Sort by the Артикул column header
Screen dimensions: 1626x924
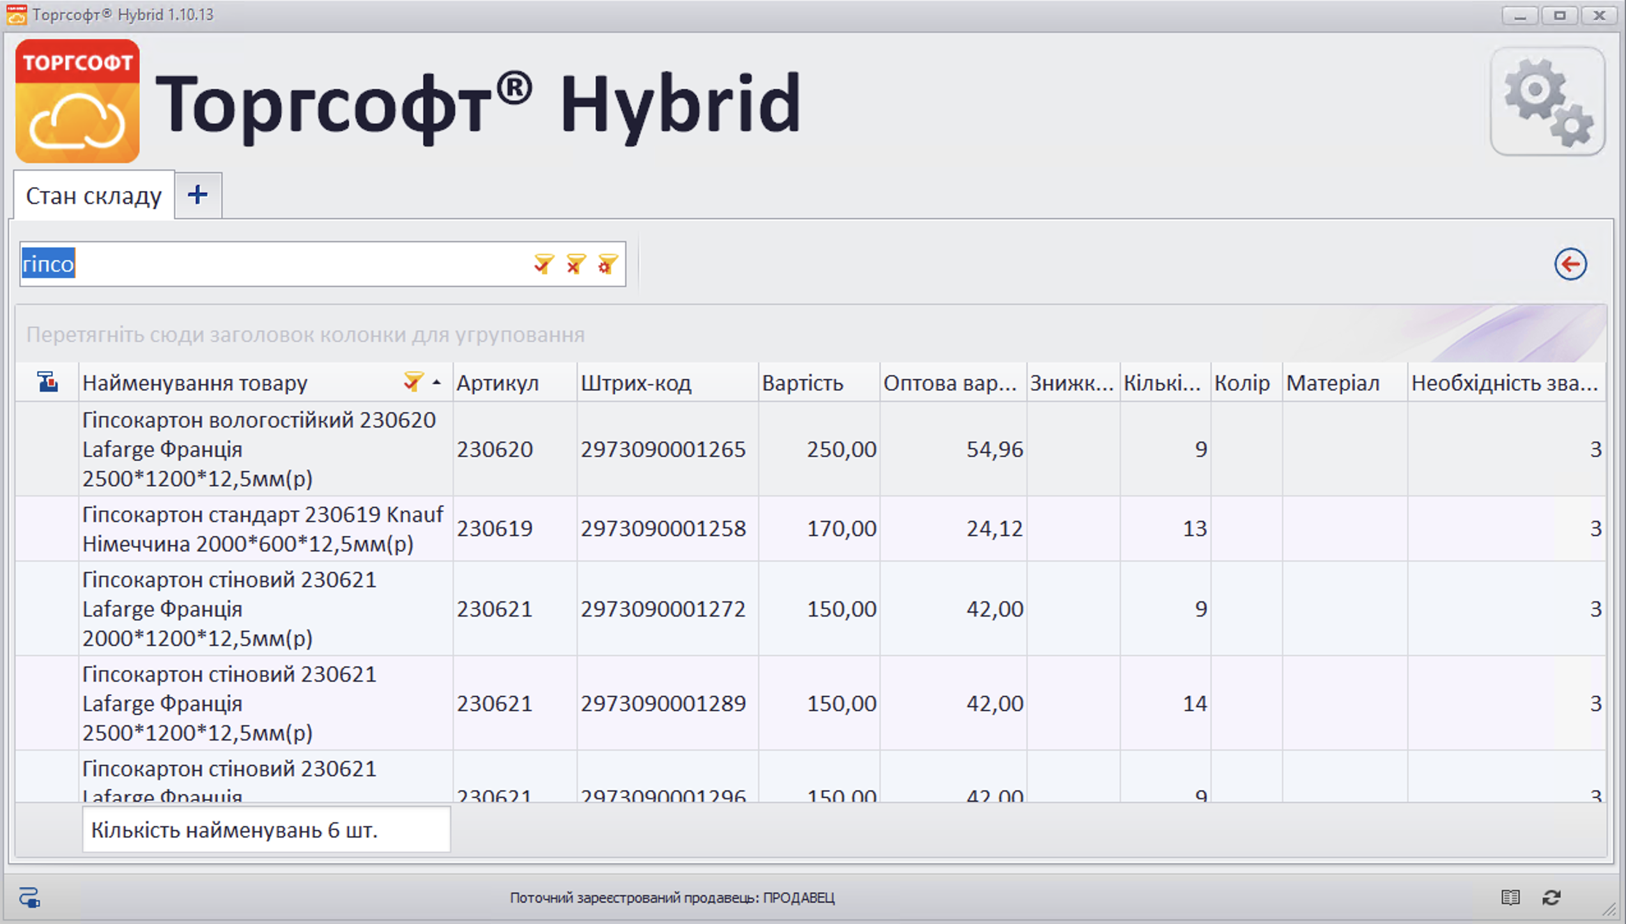pos(497,383)
